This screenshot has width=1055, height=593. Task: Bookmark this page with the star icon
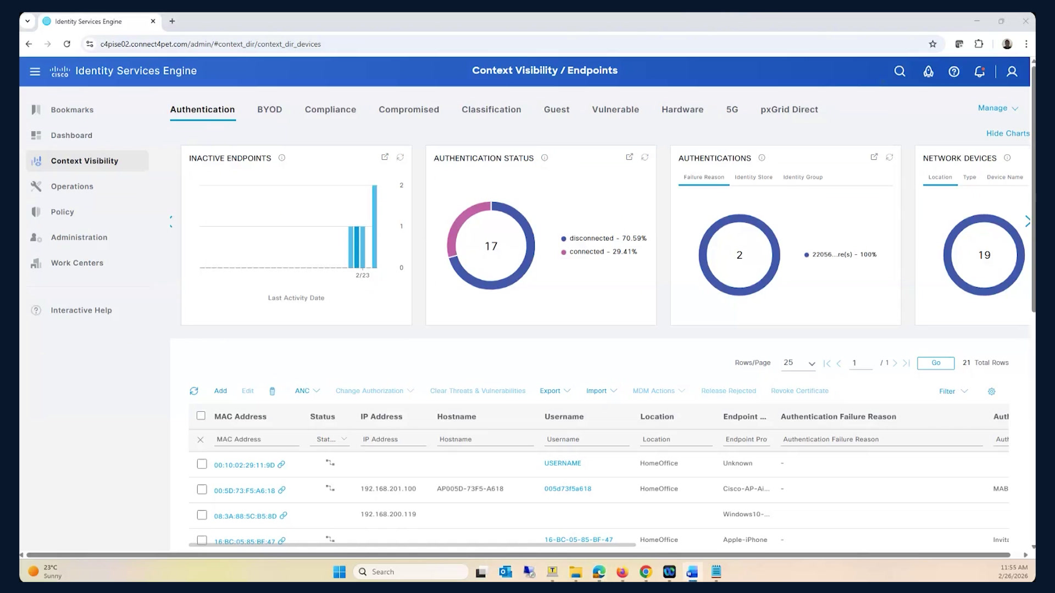(x=932, y=44)
